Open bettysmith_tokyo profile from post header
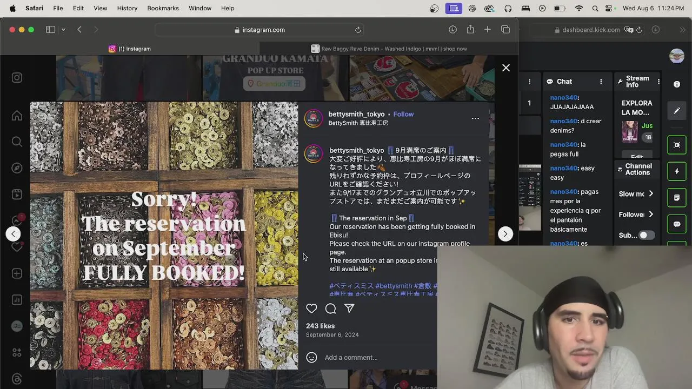This screenshot has height=389, width=692. [x=356, y=114]
